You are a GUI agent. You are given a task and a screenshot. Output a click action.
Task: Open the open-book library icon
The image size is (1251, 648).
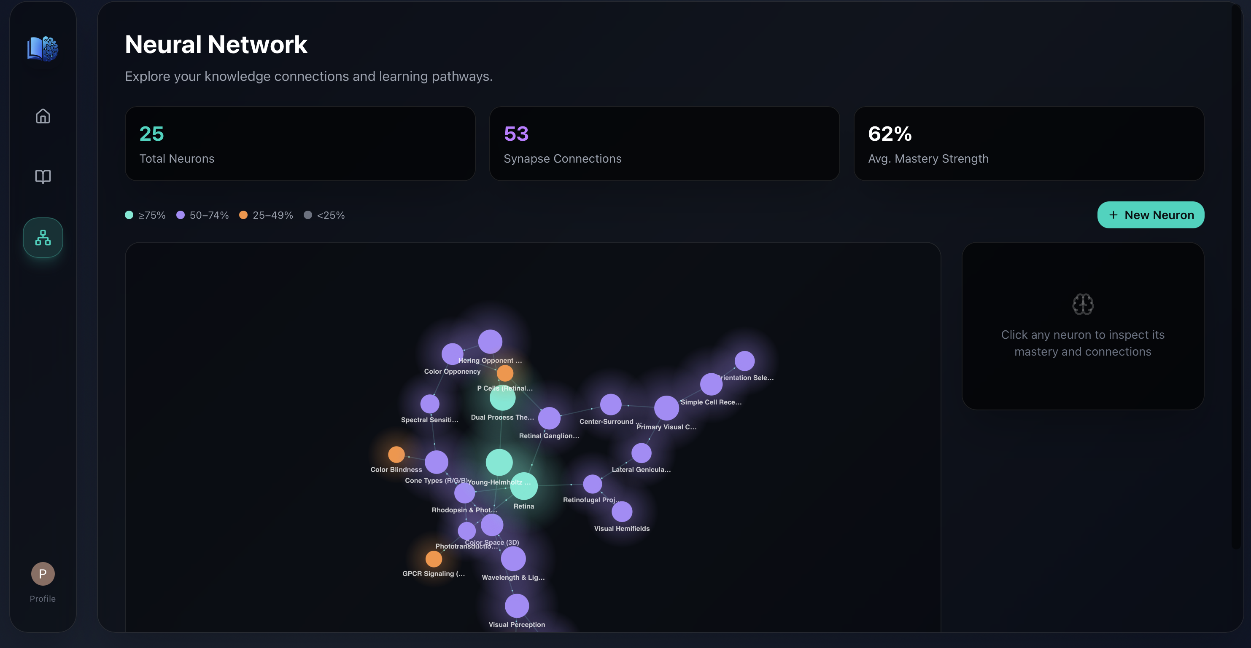coord(43,177)
